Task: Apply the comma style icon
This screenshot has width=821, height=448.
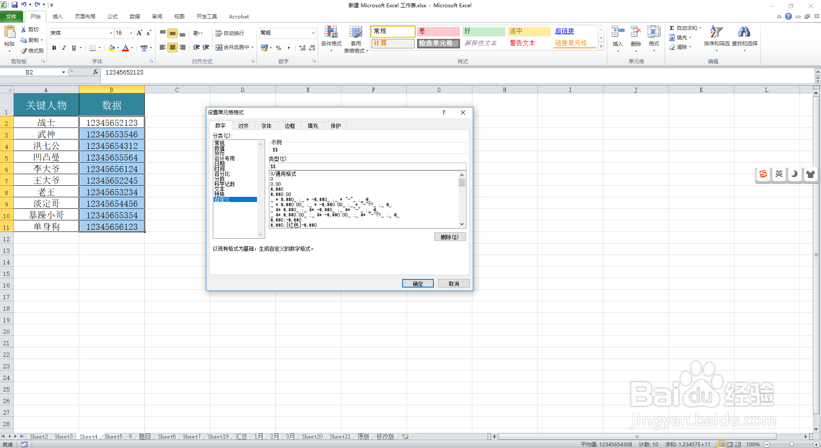Action: 289,48
